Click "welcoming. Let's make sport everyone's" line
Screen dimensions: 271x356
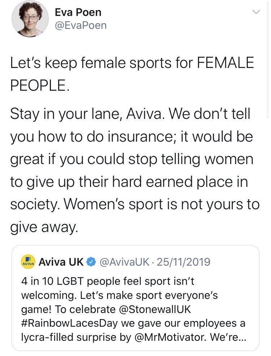(x=119, y=295)
